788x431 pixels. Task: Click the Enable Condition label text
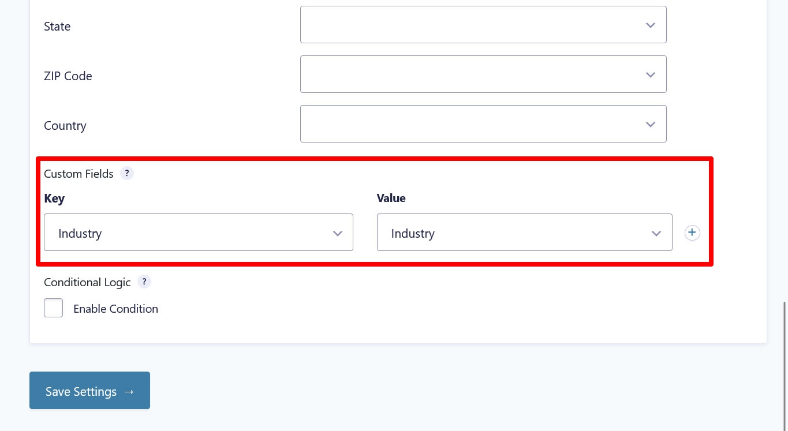pyautogui.click(x=115, y=309)
